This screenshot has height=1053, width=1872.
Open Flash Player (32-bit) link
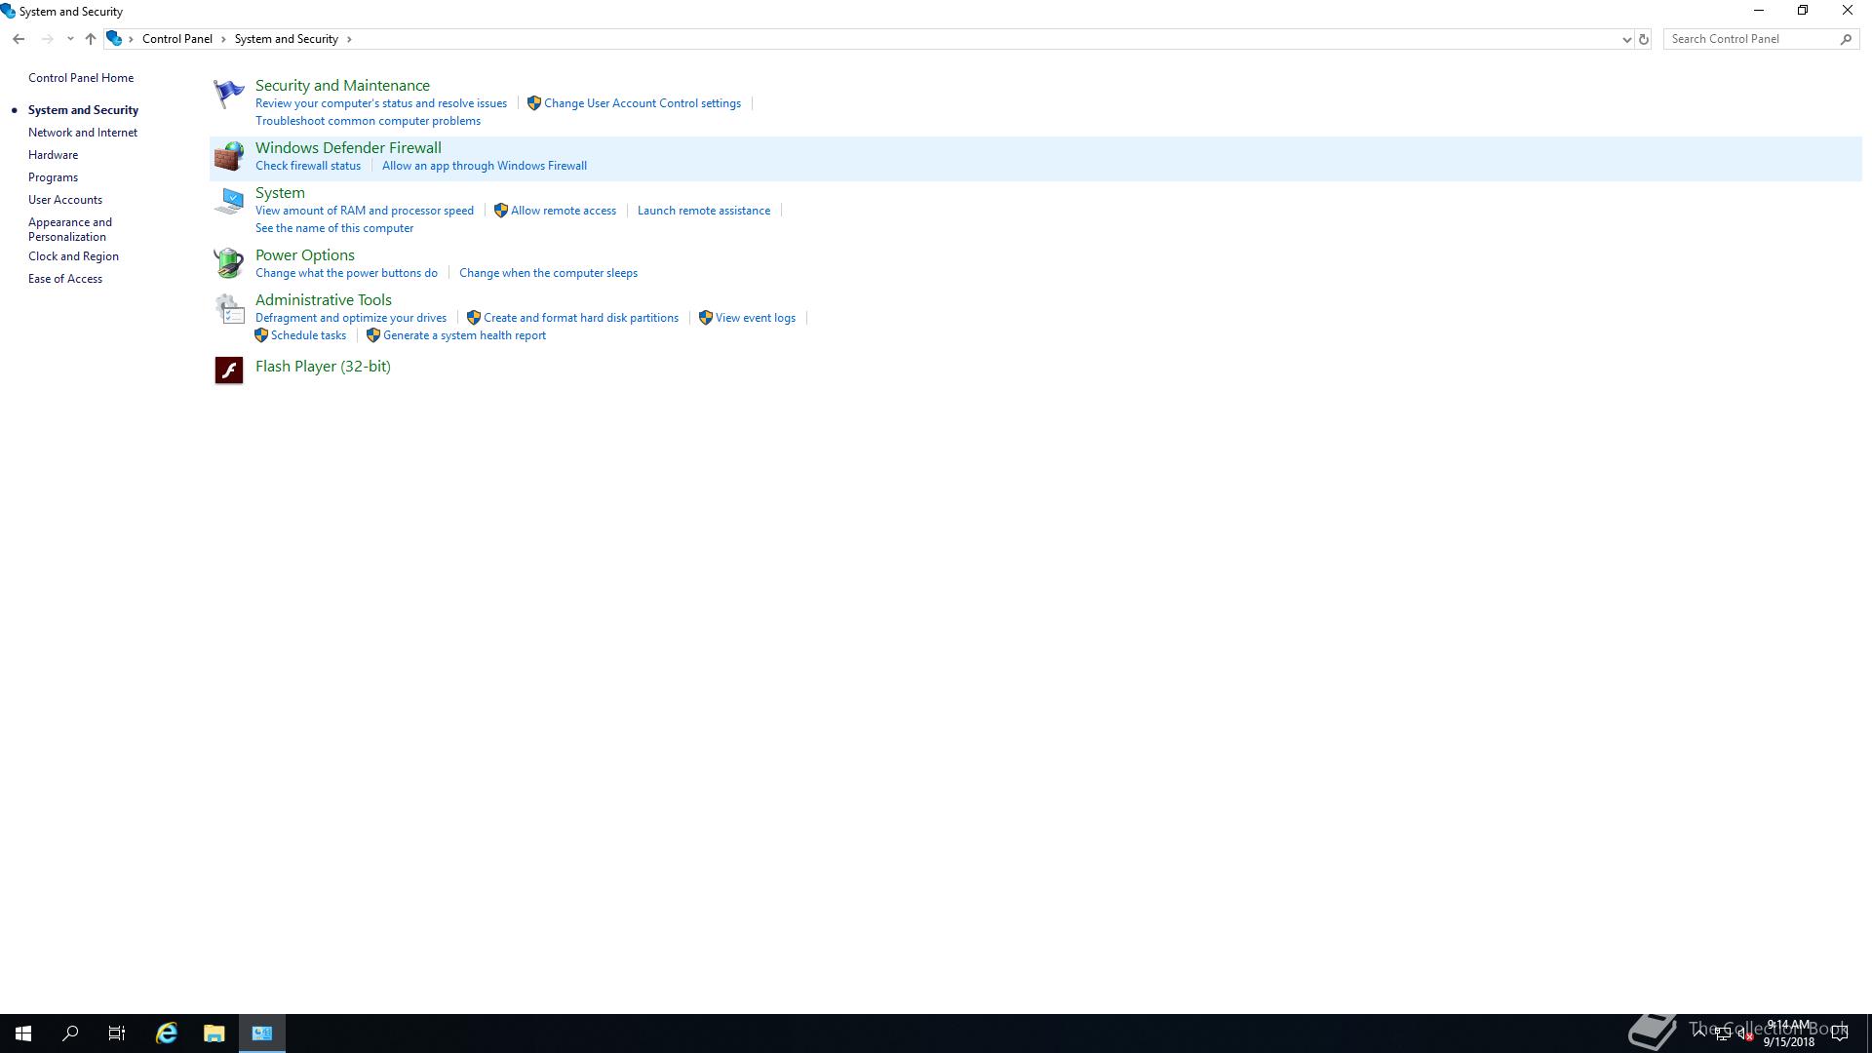click(323, 367)
